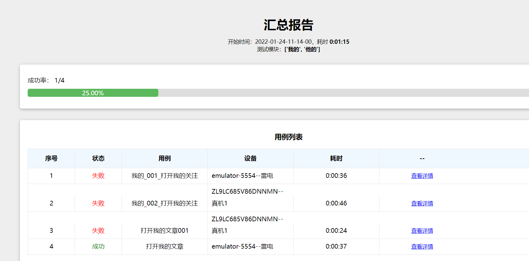Image resolution: width=529 pixels, height=261 pixels.
Task: Click duration 0:00:46
Action: pyautogui.click(x=336, y=203)
